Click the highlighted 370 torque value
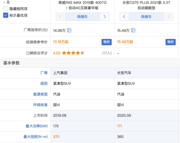 point(56,137)
